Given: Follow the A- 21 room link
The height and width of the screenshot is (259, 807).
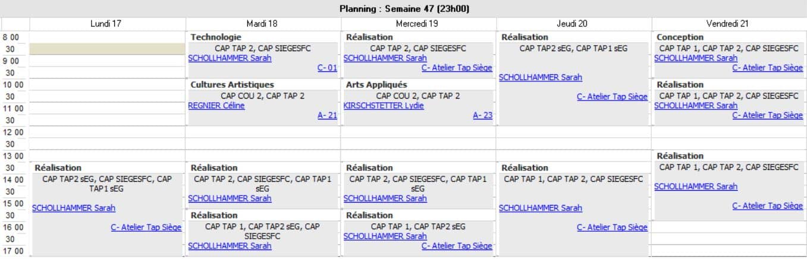Looking at the screenshot, I should pyautogui.click(x=327, y=115).
